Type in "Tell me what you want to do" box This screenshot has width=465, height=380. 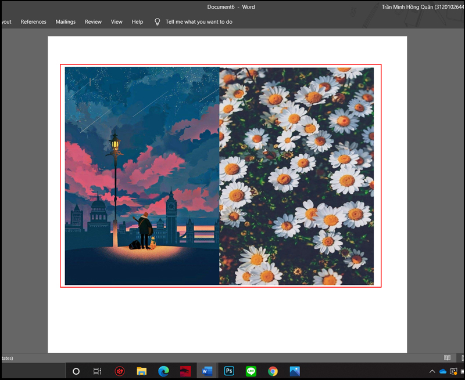(199, 21)
